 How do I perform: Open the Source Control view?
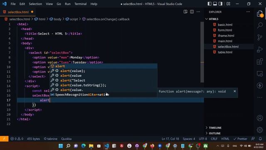click(260, 37)
